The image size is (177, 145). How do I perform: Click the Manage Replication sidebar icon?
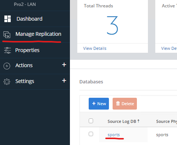click(x=7, y=35)
